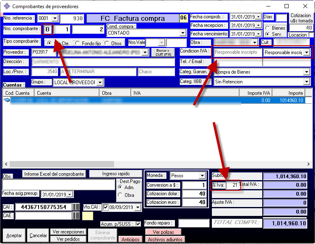
Task: Open the Categ. Ganan. dropdown
Action: [306, 72]
